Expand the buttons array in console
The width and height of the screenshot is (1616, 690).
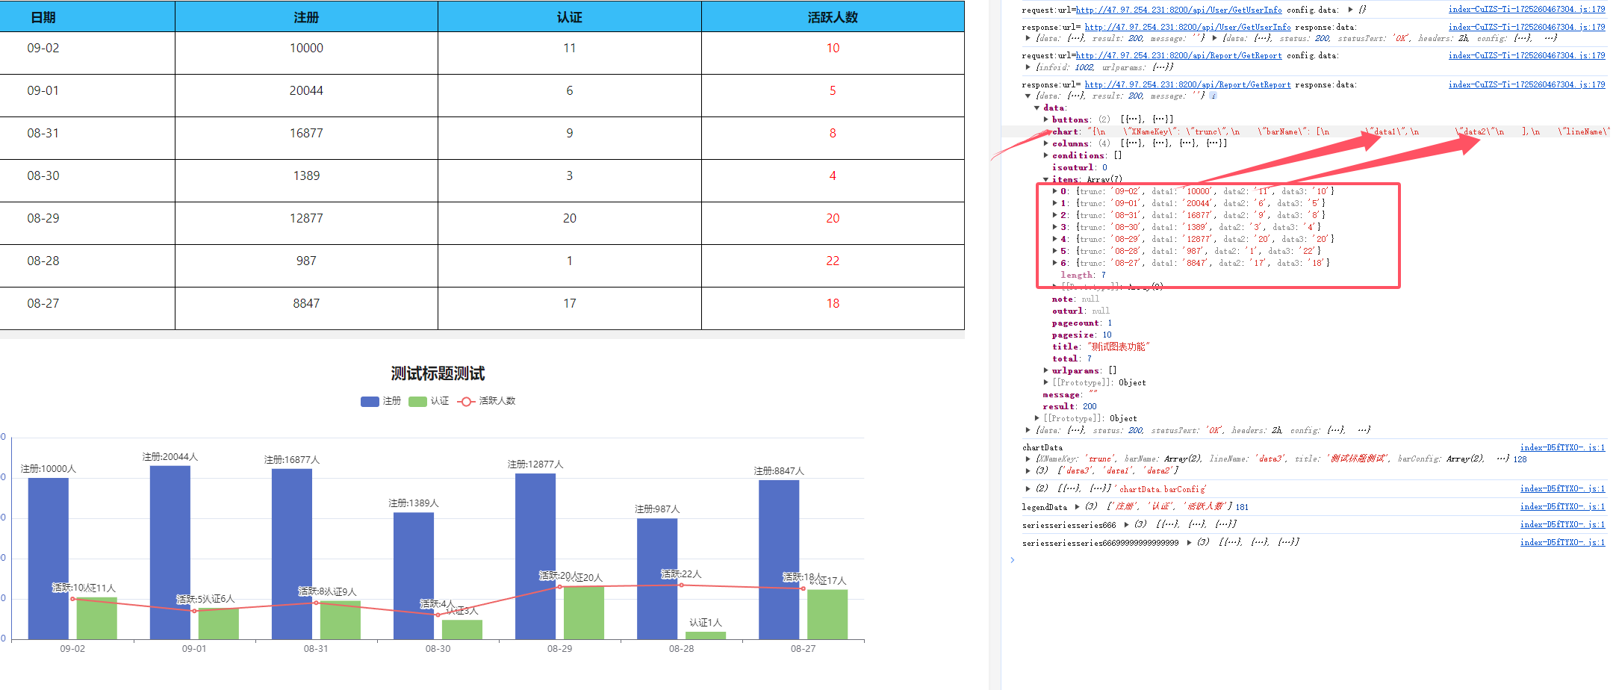(x=1045, y=119)
